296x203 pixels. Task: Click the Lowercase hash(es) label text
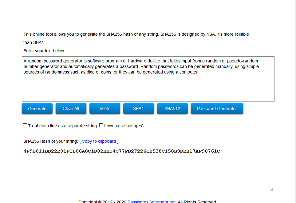click(x=124, y=126)
